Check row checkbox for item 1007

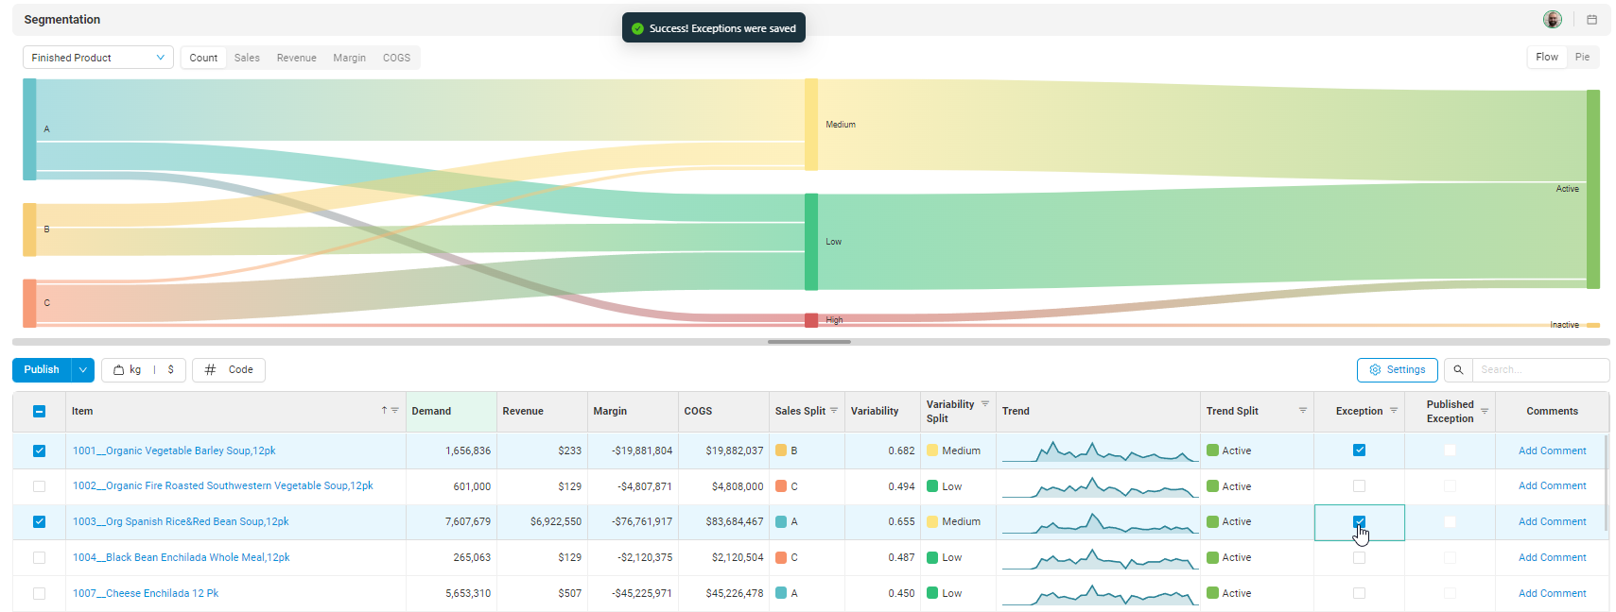click(39, 593)
